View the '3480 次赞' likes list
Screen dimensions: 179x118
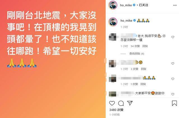coord(116,110)
